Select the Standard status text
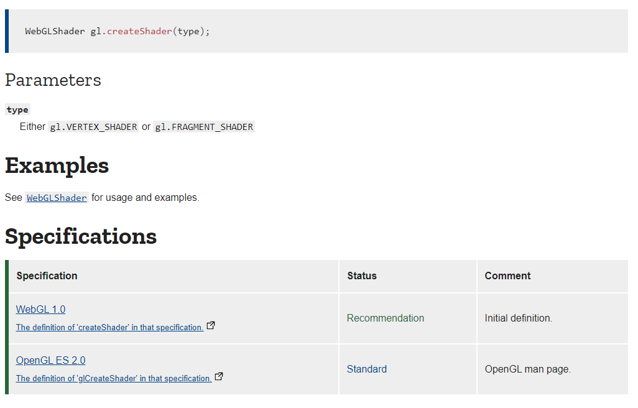This screenshot has width=638, height=408. [366, 369]
